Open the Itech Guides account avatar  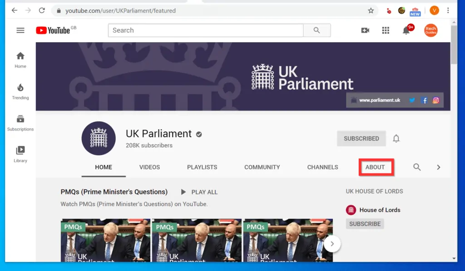click(431, 30)
